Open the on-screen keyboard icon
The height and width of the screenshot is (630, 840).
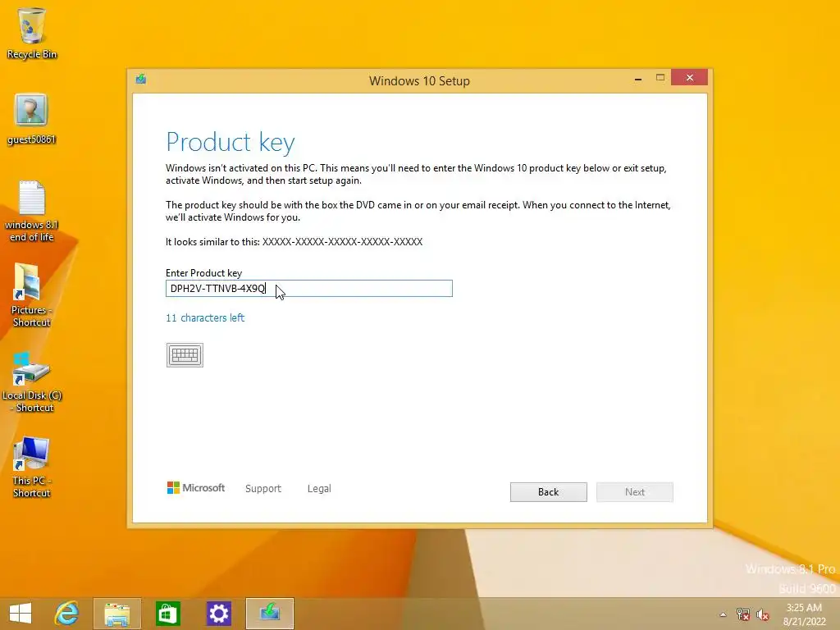pyautogui.click(x=185, y=355)
